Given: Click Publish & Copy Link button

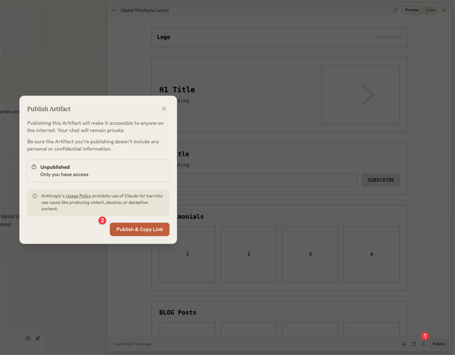Looking at the screenshot, I should pos(140,229).
